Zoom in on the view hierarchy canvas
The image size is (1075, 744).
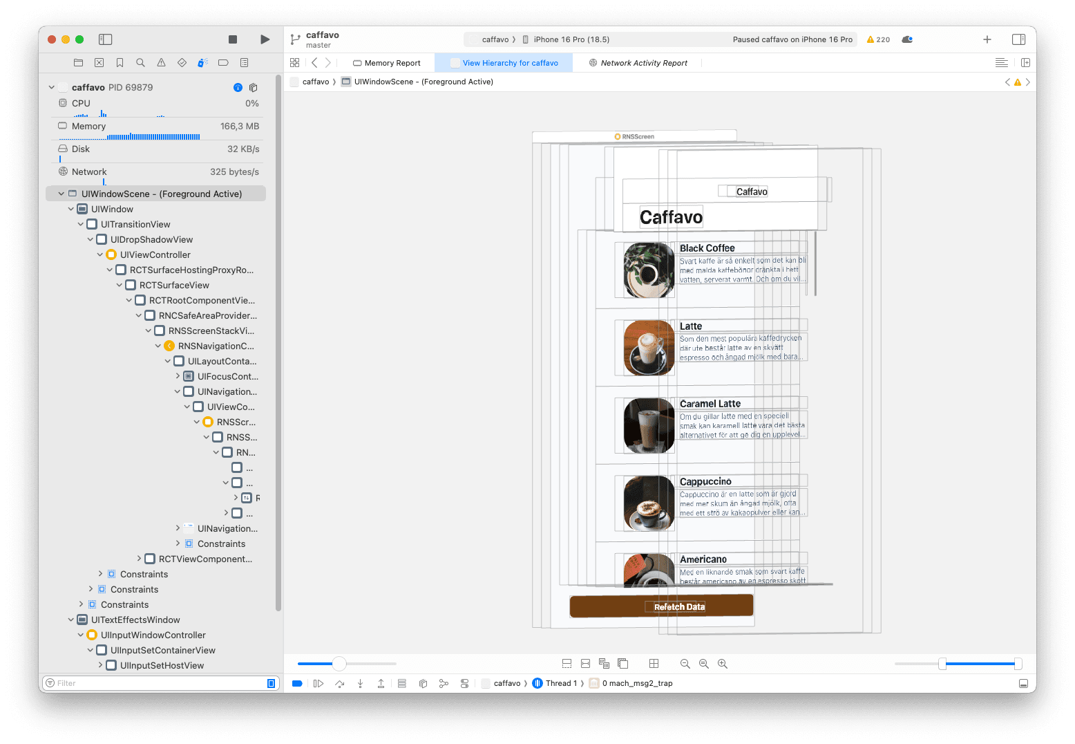point(723,664)
